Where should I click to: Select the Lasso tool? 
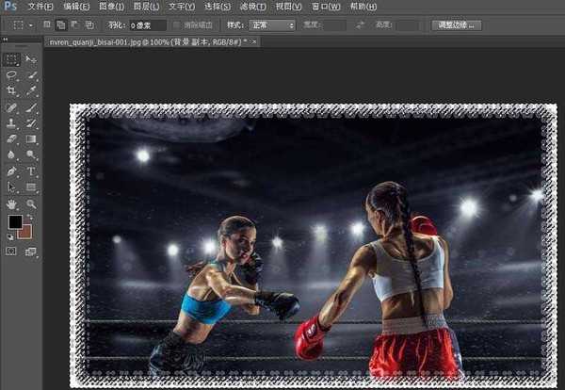(12, 75)
